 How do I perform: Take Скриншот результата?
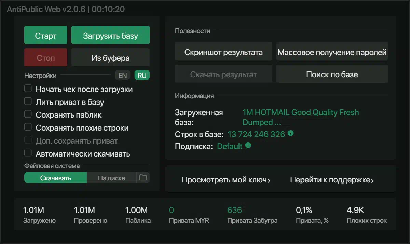tap(223, 52)
